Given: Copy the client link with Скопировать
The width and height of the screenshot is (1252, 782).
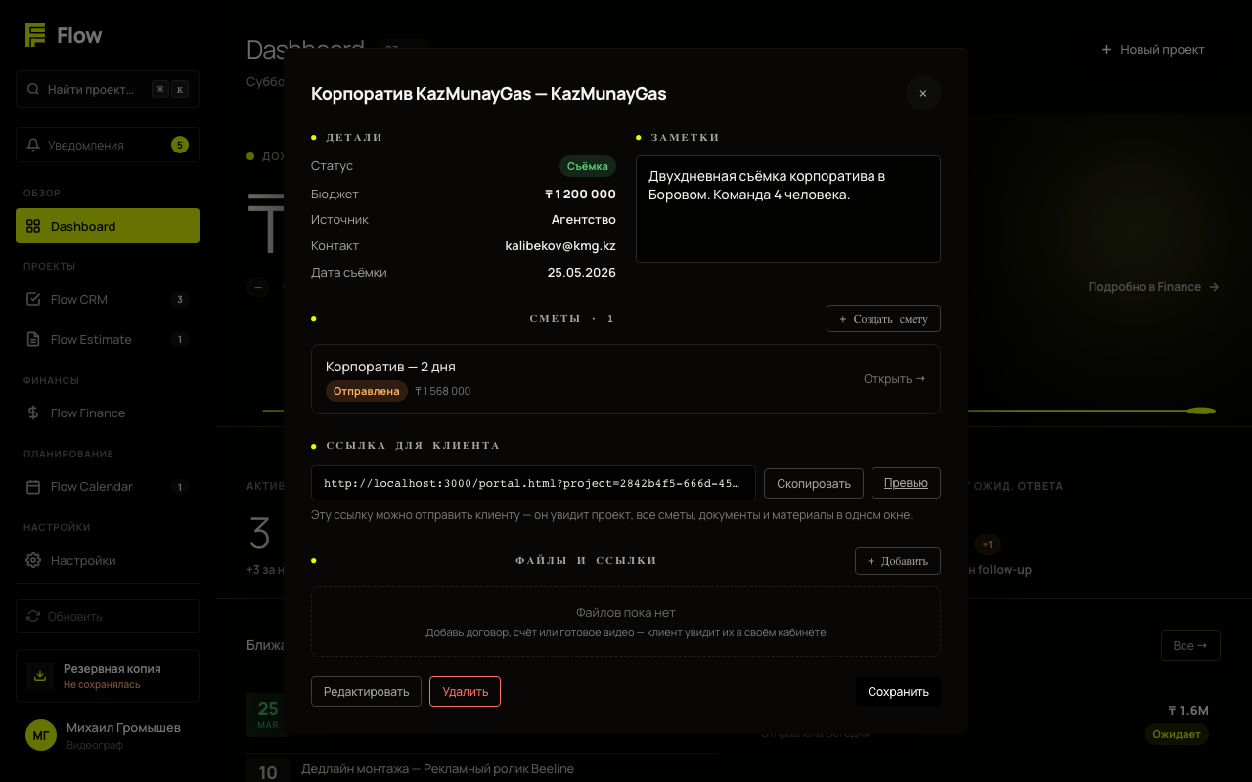Looking at the screenshot, I should 814,483.
